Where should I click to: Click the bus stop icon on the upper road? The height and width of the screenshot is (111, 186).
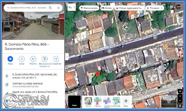click(155, 37)
